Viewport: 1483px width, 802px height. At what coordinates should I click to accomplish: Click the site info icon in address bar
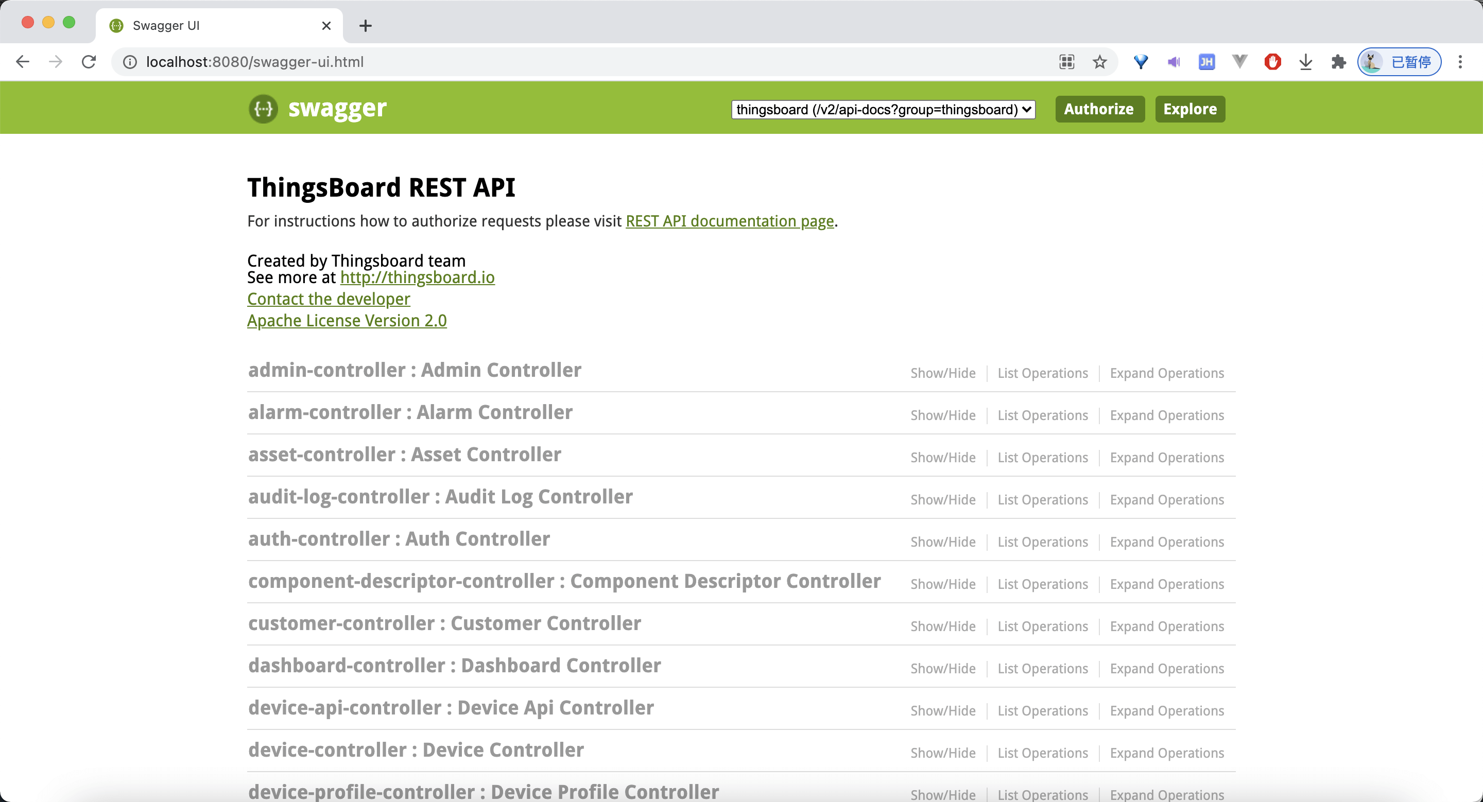click(x=130, y=62)
